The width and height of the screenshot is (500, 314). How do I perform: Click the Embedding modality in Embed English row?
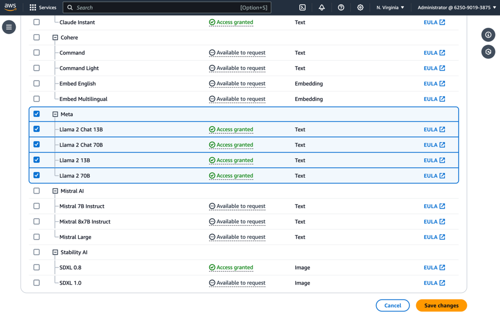(x=309, y=83)
